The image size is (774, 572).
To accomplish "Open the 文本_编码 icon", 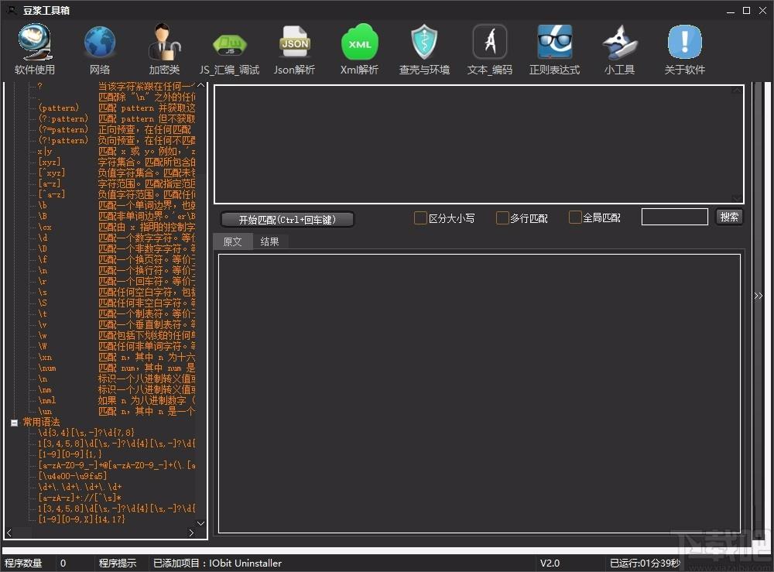I will point(490,50).
